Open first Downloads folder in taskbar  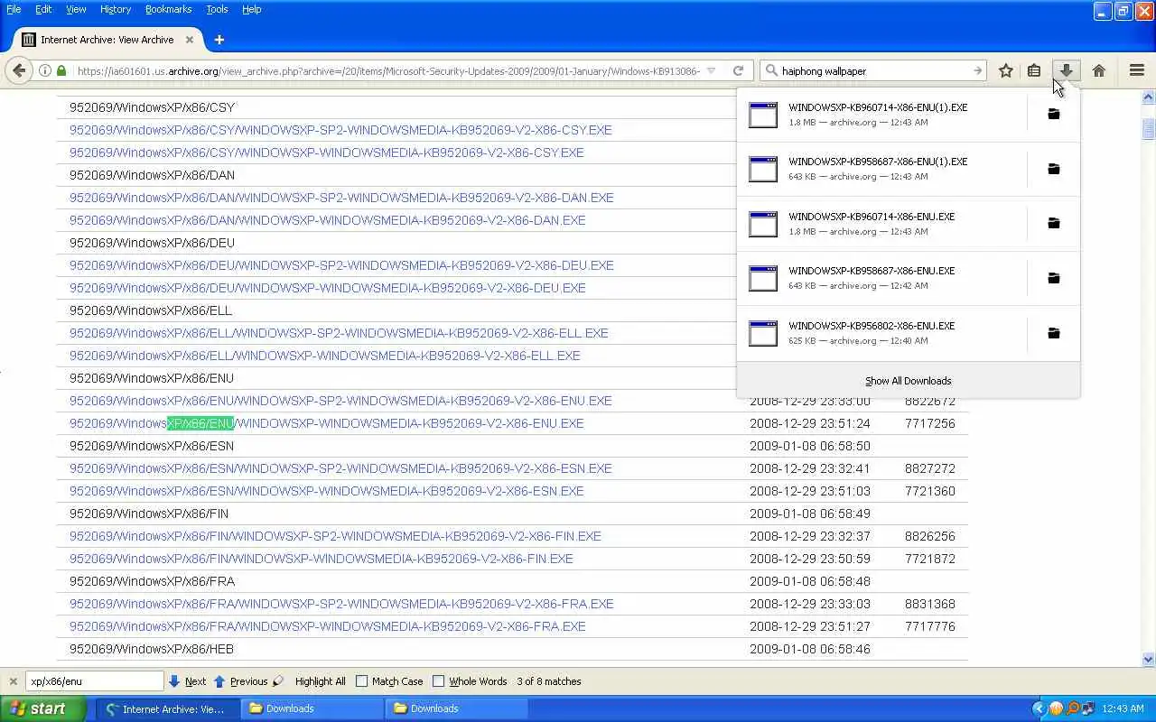[x=313, y=708]
